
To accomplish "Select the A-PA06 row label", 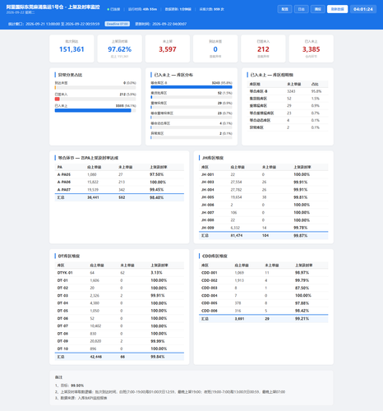I will point(64,182).
